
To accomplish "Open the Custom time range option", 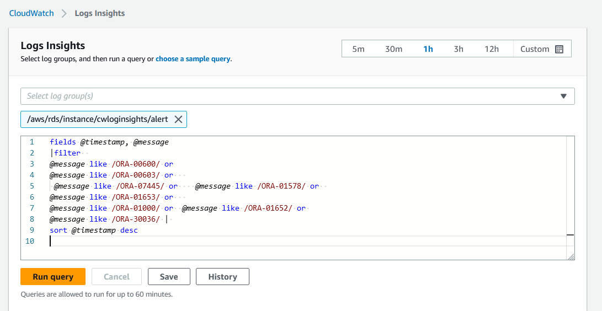I will pyautogui.click(x=542, y=49).
